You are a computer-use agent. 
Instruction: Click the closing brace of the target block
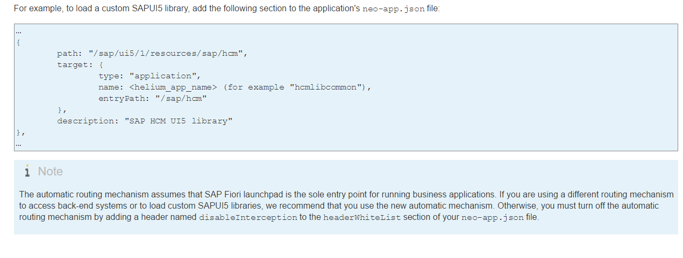(x=61, y=110)
